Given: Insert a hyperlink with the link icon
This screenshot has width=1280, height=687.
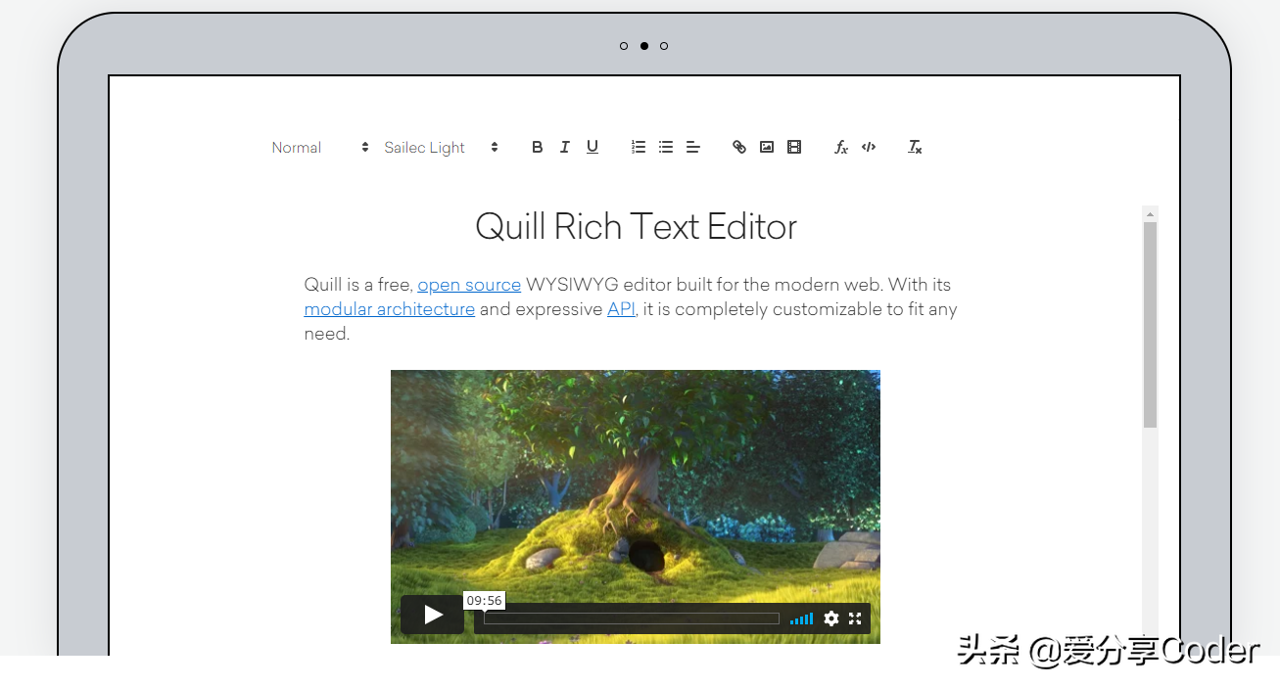Looking at the screenshot, I should click(739, 147).
